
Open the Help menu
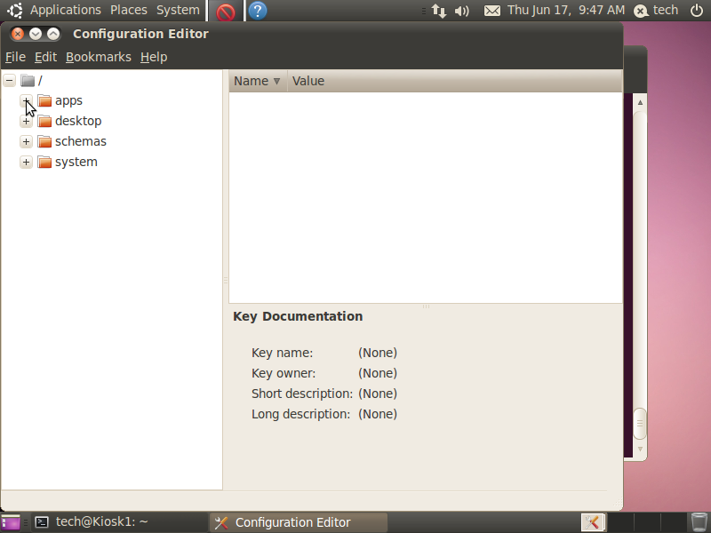pos(154,57)
